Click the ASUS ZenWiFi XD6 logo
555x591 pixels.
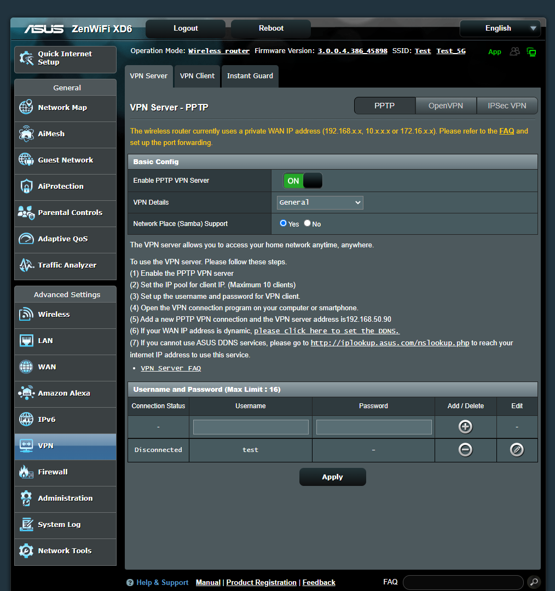[x=78, y=29]
